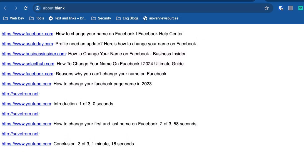304x152 pixels.
Task: View site information icon in address bar
Action: coord(38,8)
